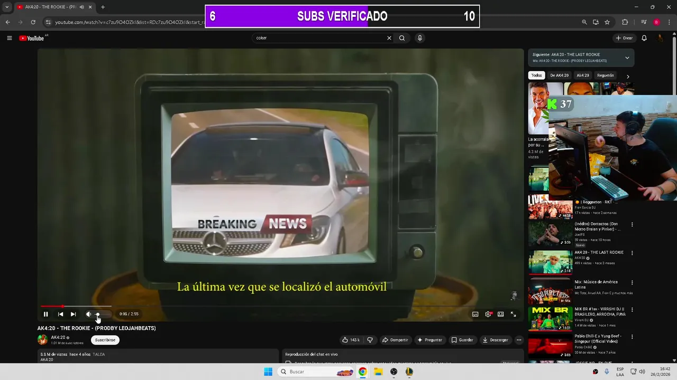Click the Crear create button
Viewport: 677px width, 380px height.
[624, 38]
